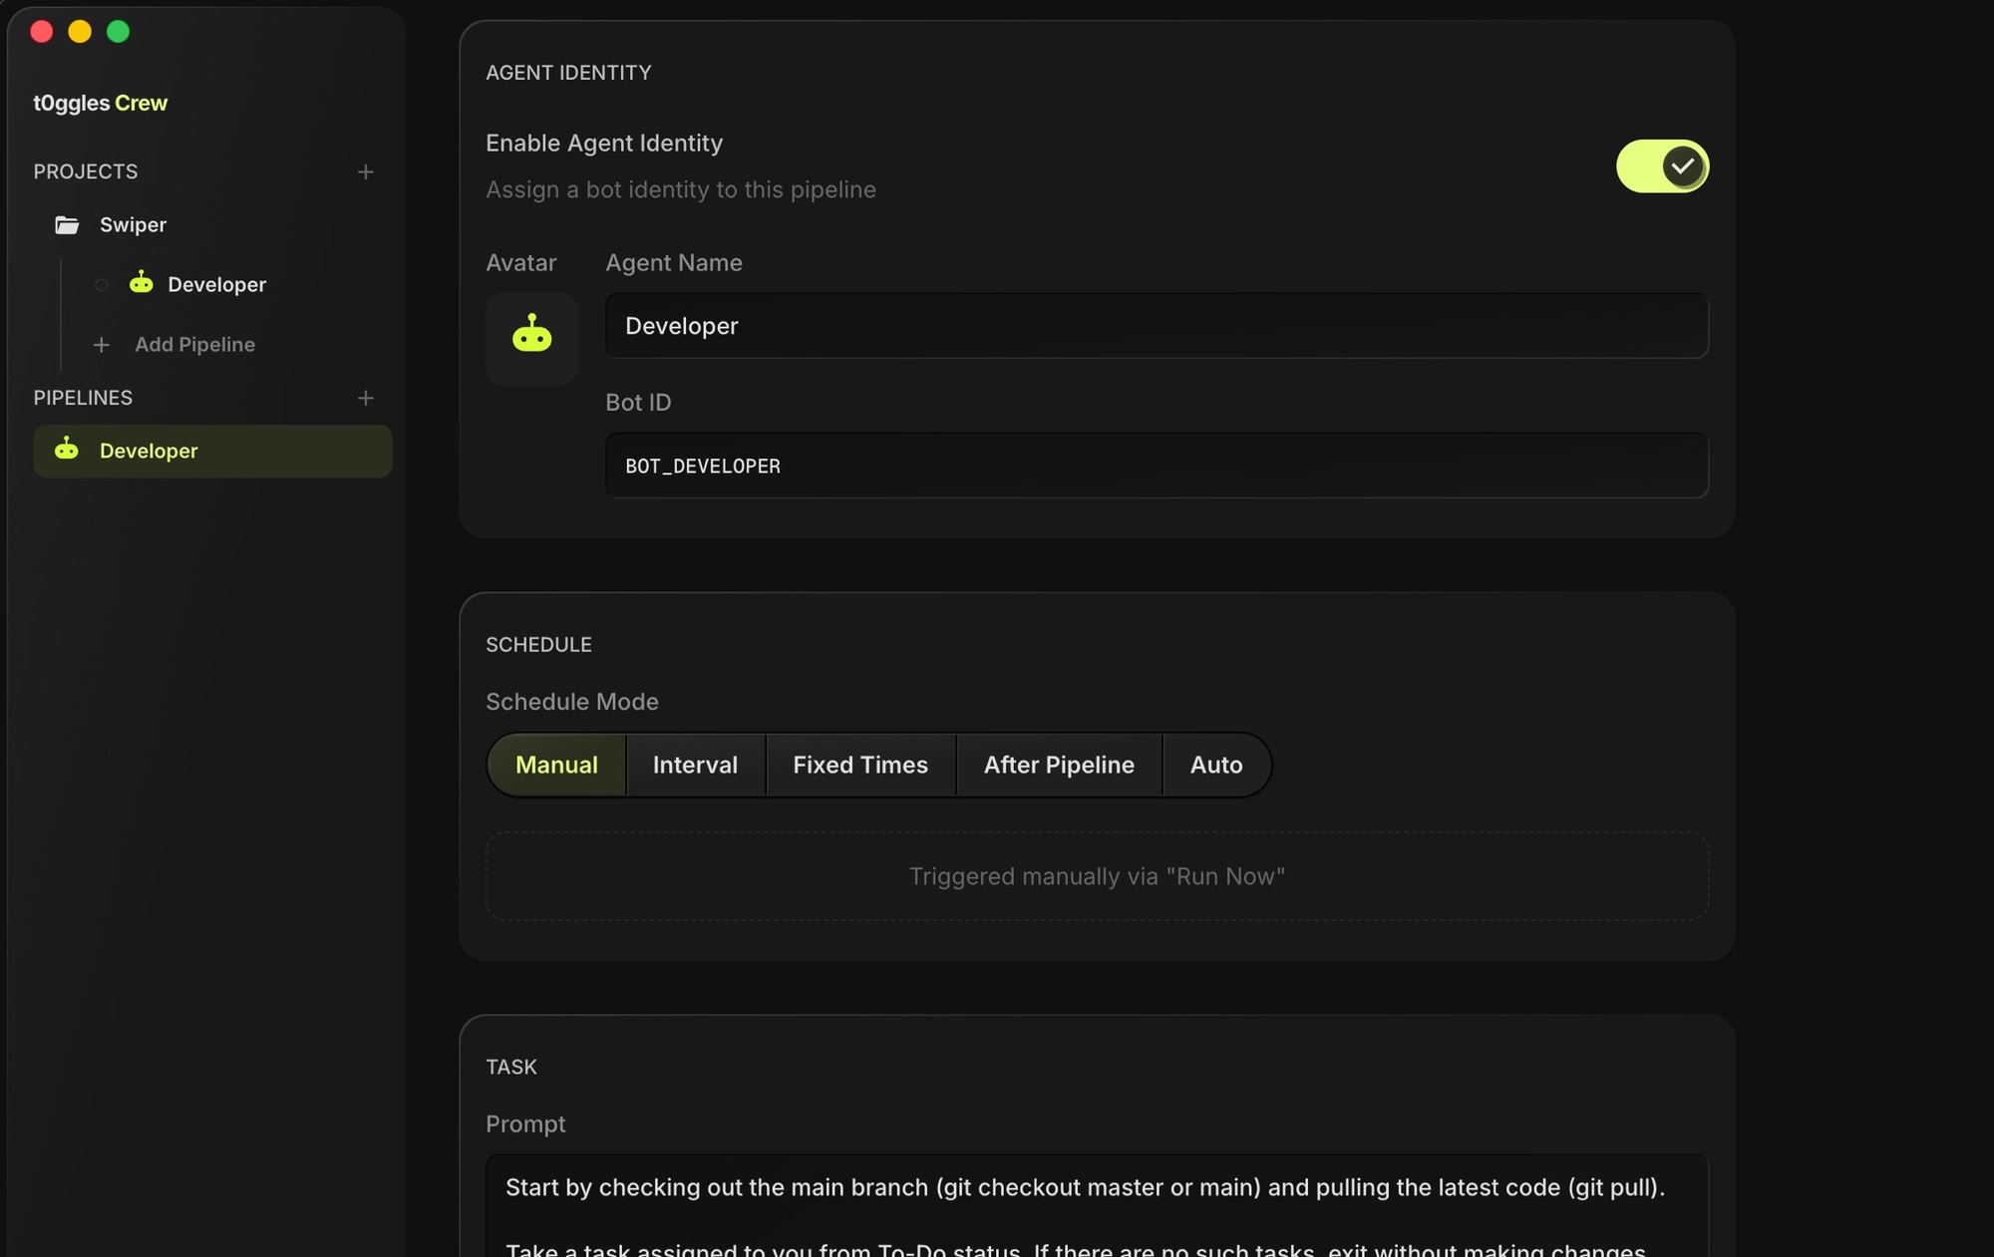
Task: Click the plus icon next to PIPELINES
Action: point(366,399)
